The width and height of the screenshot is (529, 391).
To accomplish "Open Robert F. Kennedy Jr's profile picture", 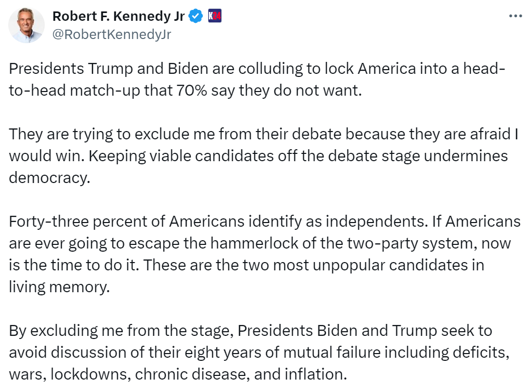I will point(27,25).
